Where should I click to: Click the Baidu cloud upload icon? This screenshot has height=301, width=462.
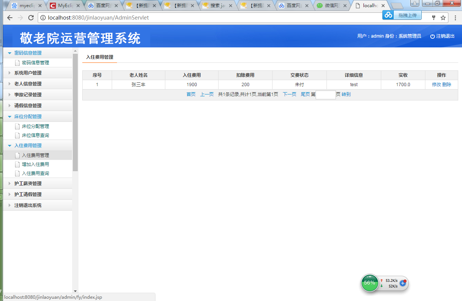tap(388, 15)
